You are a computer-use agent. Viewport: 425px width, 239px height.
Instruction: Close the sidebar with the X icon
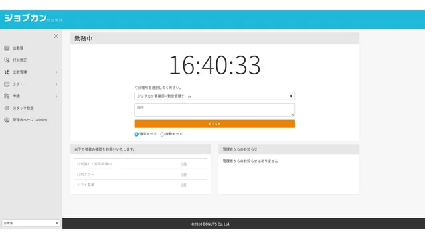(x=56, y=36)
